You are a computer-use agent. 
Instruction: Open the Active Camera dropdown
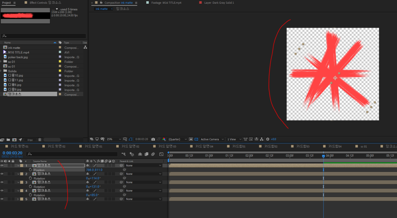click(x=212, y=139)
